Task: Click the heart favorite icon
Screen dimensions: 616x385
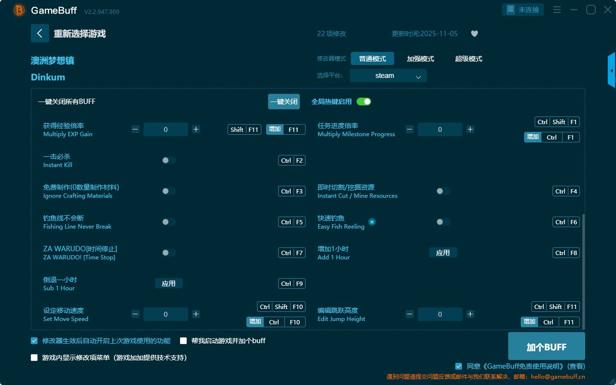Action: [474, 34]
